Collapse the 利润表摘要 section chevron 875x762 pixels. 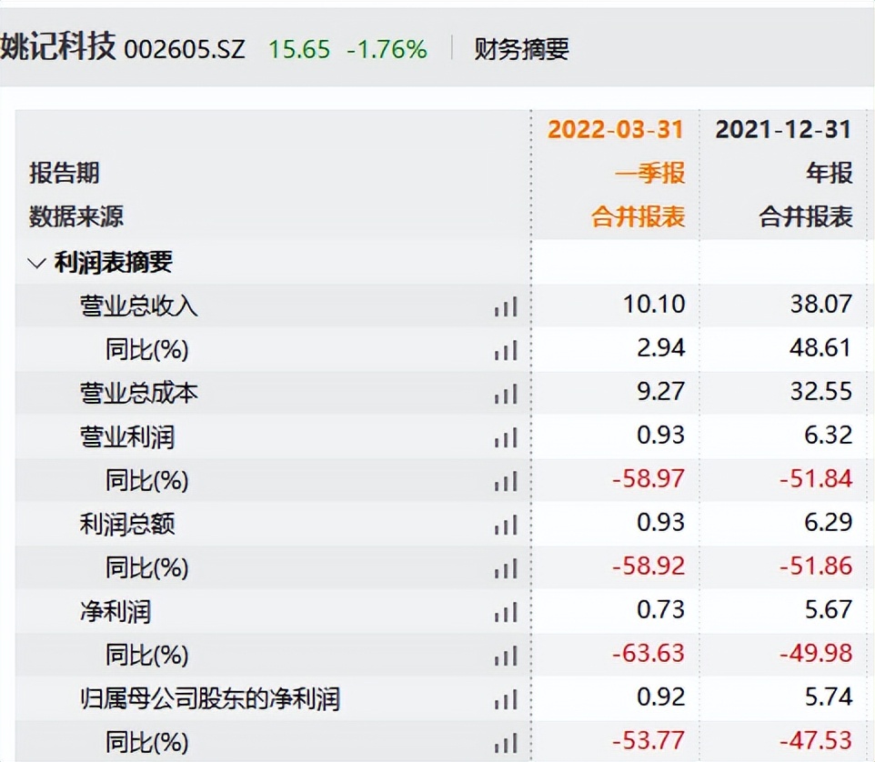pyautogui.click(x=36, y=263)
